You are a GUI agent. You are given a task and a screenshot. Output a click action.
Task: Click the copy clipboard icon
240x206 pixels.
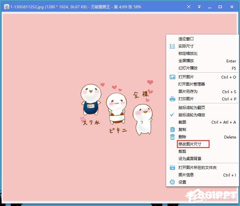[172, 130]
